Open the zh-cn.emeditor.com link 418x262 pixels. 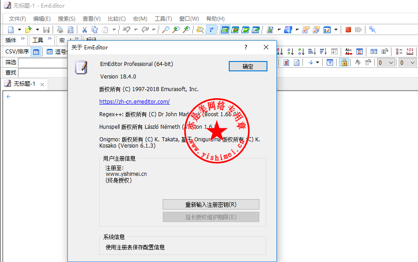click(x=135, y=101)
